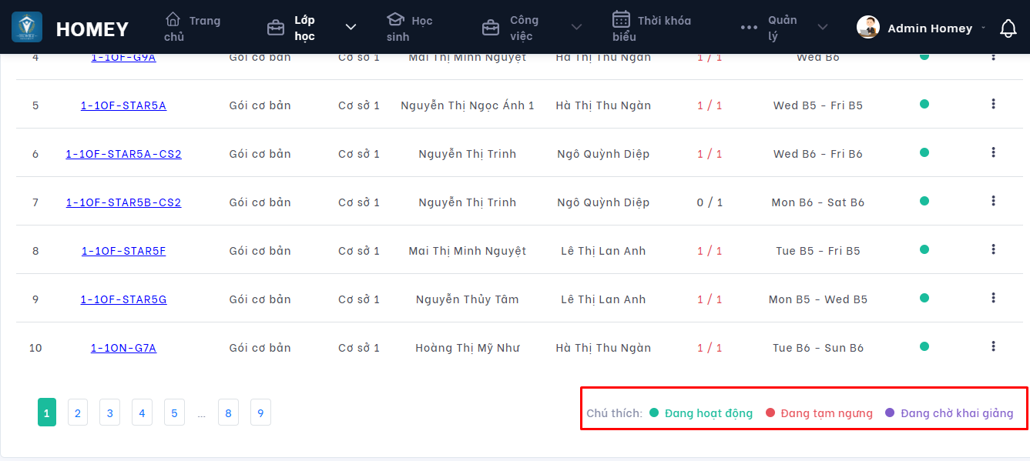1030x461 pixels.
Task: Click the HOMEY logo icon
Action: (x=27, y=28)
